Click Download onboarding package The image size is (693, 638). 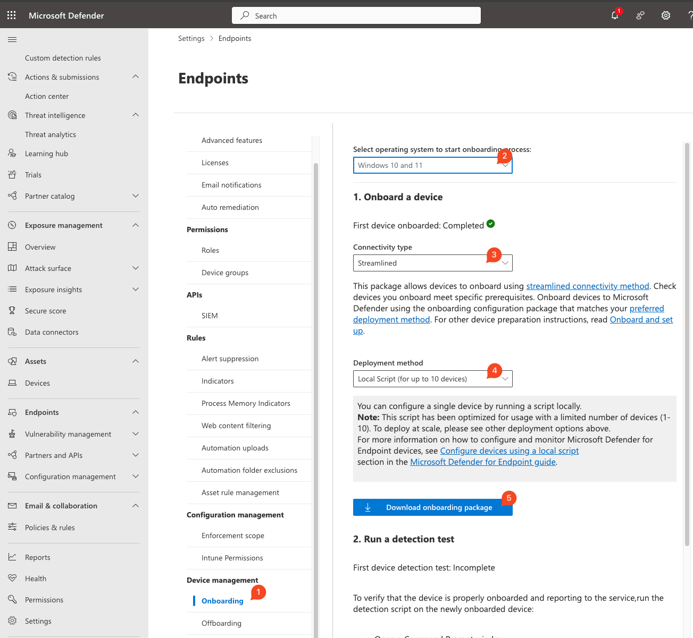pyautogui.click(x=432, y=507)
